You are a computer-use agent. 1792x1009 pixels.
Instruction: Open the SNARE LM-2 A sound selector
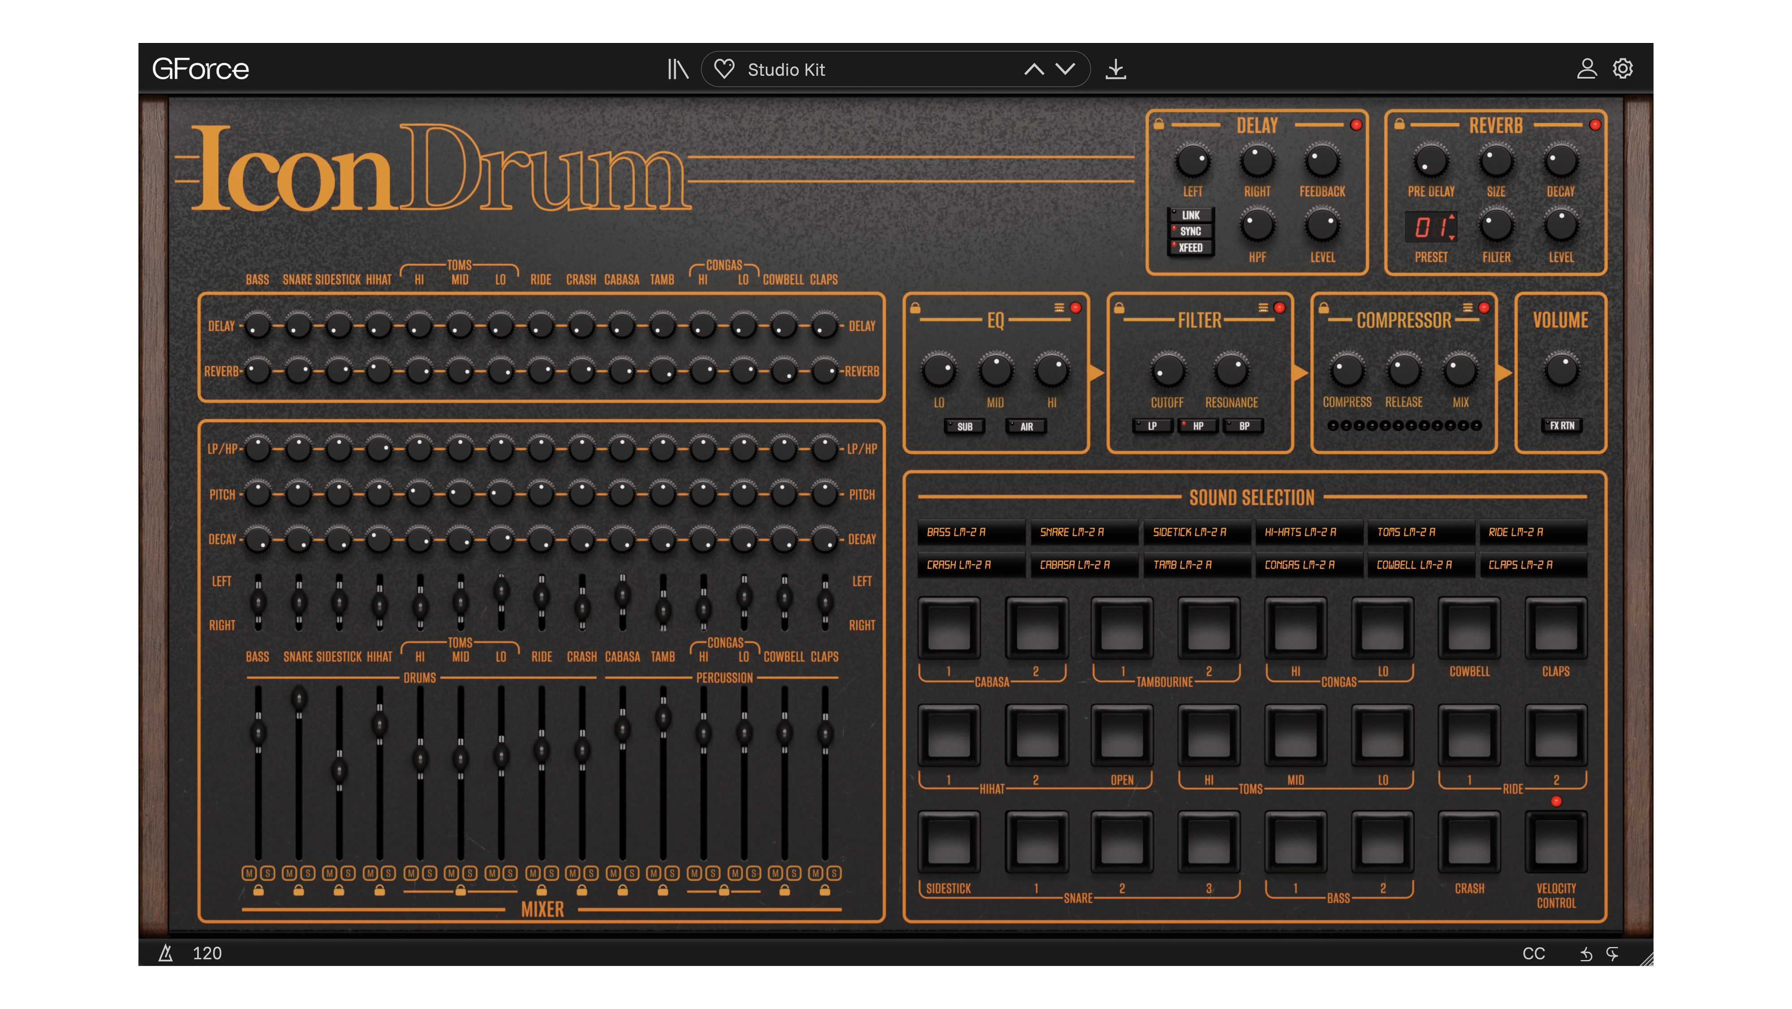1084,532
